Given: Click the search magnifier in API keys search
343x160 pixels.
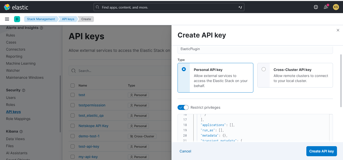Looking at the screenshot, I should click(x=74, y=71).
